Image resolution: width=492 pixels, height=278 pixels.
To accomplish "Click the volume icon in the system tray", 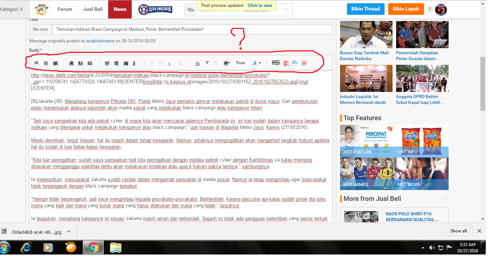I will [431, 248].
